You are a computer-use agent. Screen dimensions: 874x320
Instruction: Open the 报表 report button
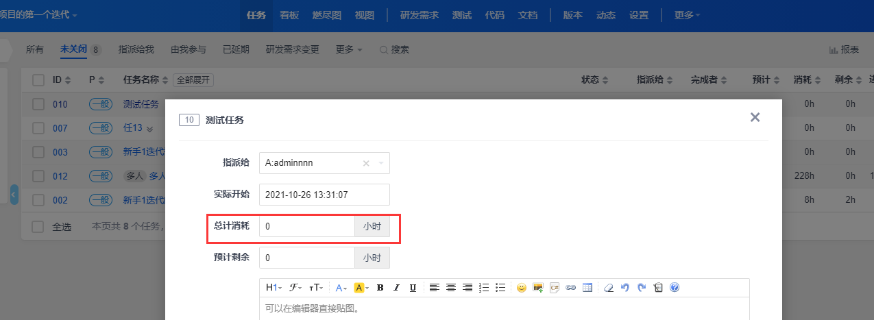(x=845, y=49)
